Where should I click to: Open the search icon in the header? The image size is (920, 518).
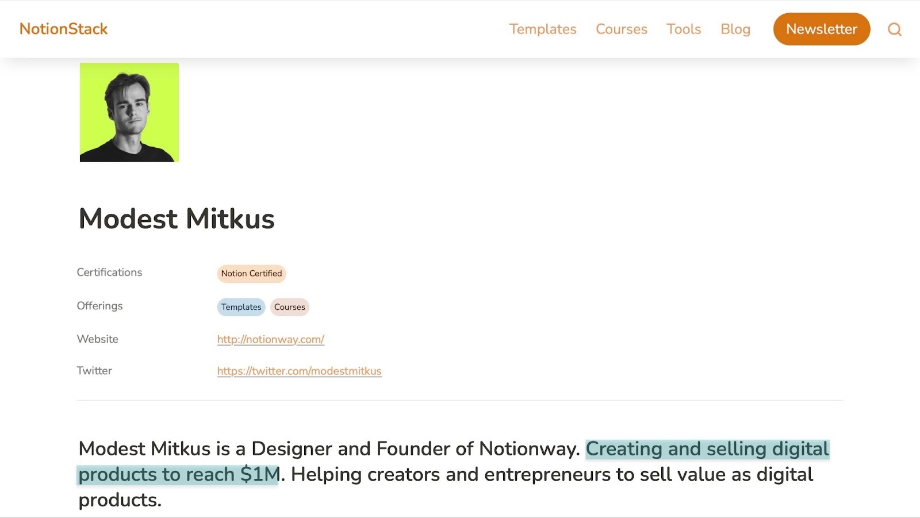coord(894,29)
